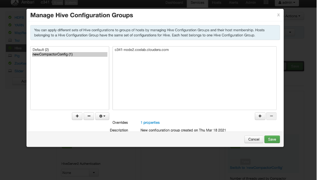This screenshot has height=180, width=317.
Task: Select the Default (2) configuration group
Action: 41,50
